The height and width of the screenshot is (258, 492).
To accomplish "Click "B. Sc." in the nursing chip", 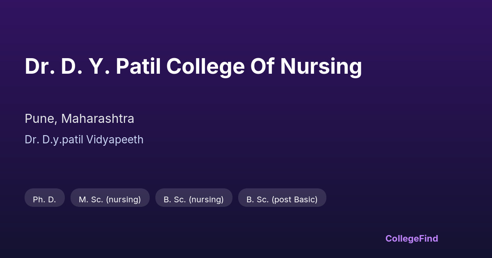I will tap(175, 199).
